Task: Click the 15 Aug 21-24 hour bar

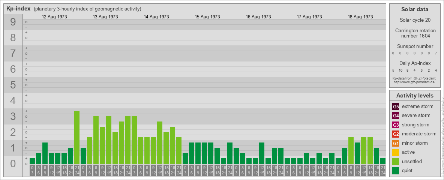Action: click(x=229, y=153)
